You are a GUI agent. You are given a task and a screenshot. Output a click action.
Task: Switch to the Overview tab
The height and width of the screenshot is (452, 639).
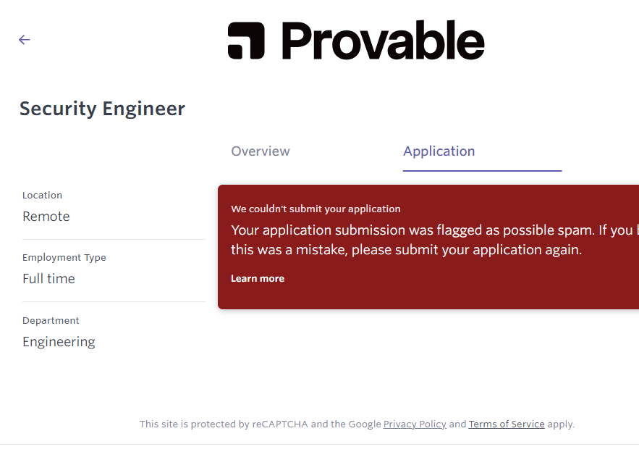tap(261, 151)
